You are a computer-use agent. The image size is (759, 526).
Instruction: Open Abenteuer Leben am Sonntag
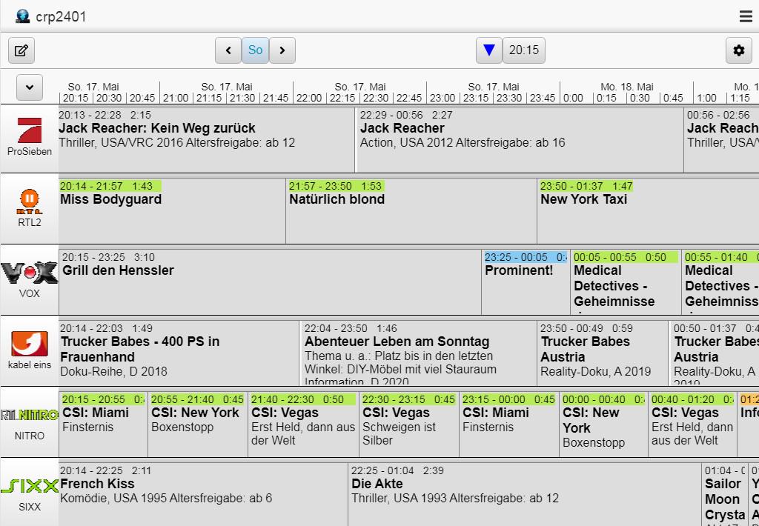coord(418,353)
